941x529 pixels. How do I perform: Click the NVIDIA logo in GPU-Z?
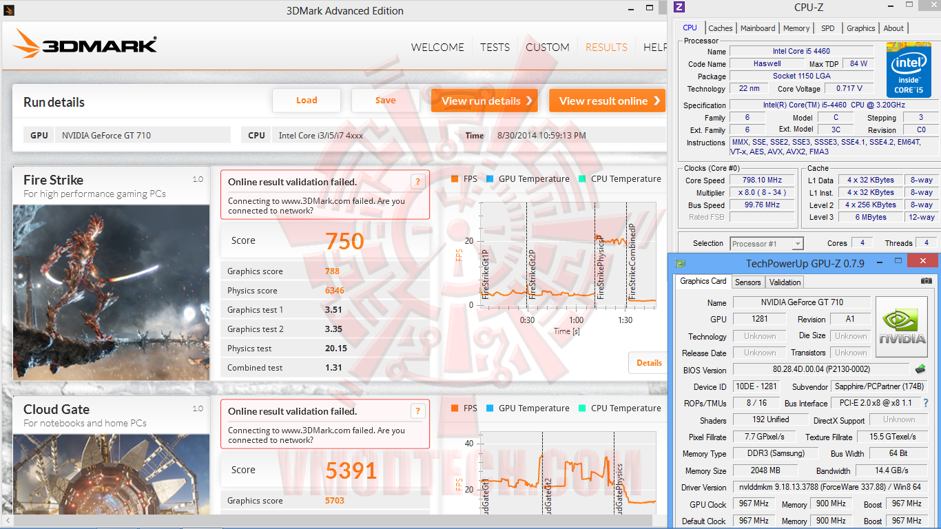[902, 326]
